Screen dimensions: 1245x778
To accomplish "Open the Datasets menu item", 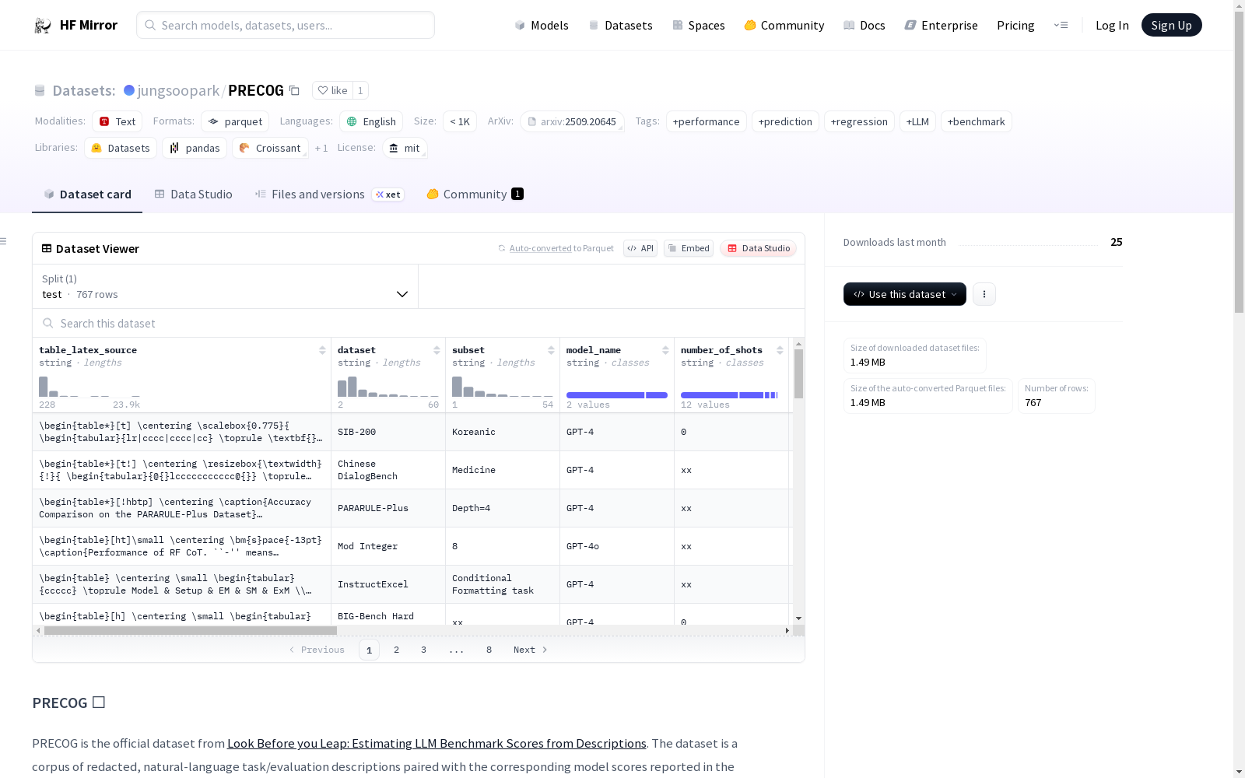I will click(620, 25).
